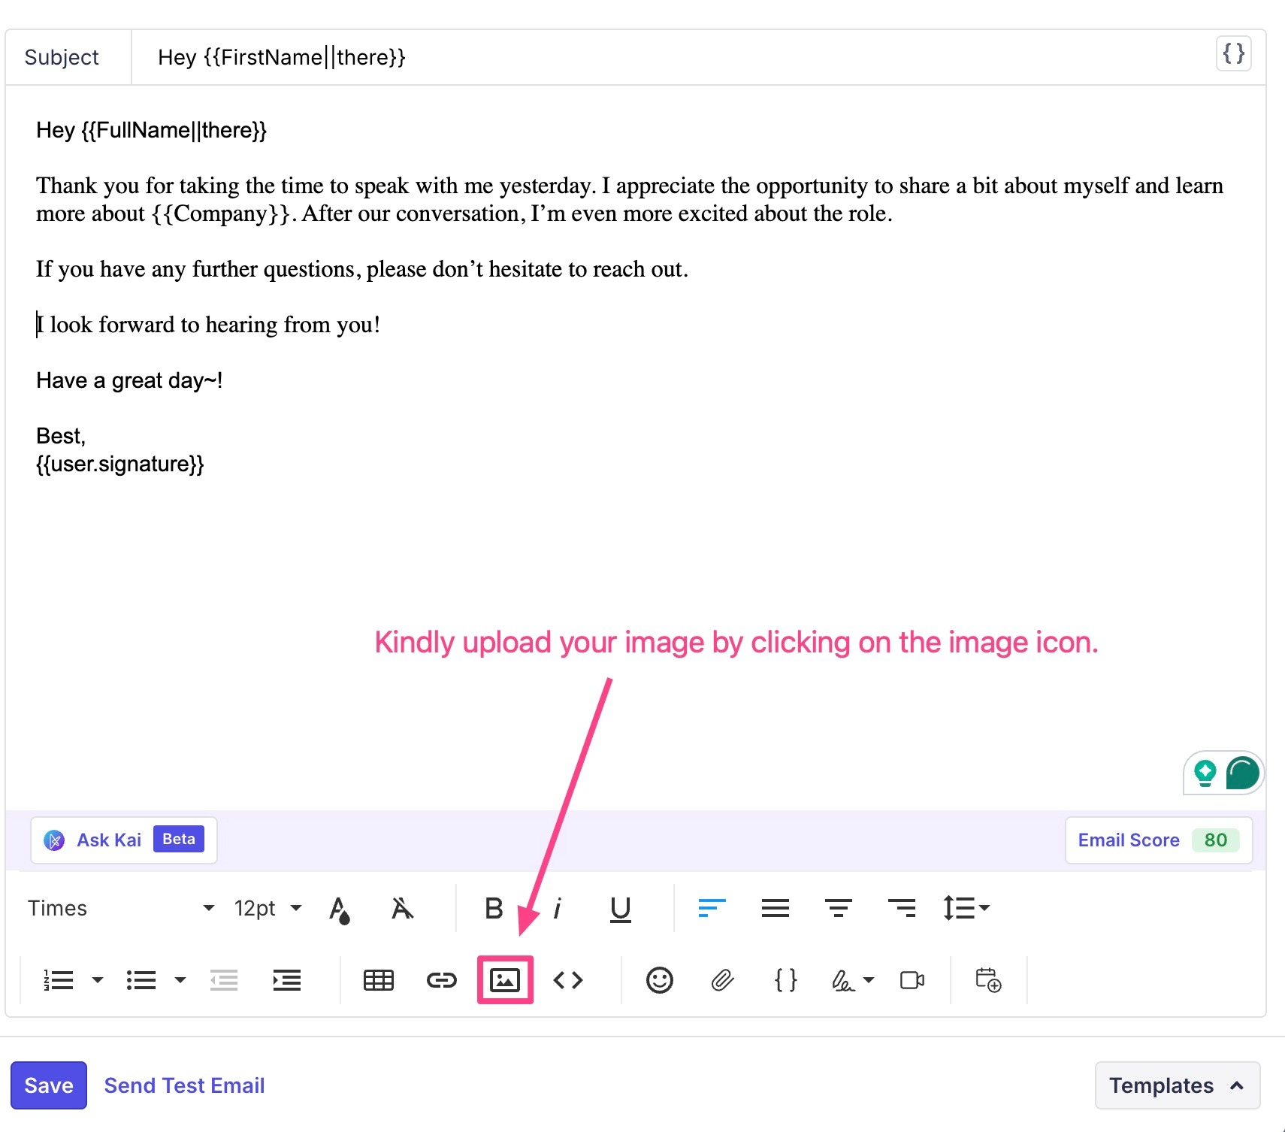Click the "If you have any further questions" sentence
The height and width of the screenshot is (1132, 1285).
pyautogui.click(x=362, y=269)
